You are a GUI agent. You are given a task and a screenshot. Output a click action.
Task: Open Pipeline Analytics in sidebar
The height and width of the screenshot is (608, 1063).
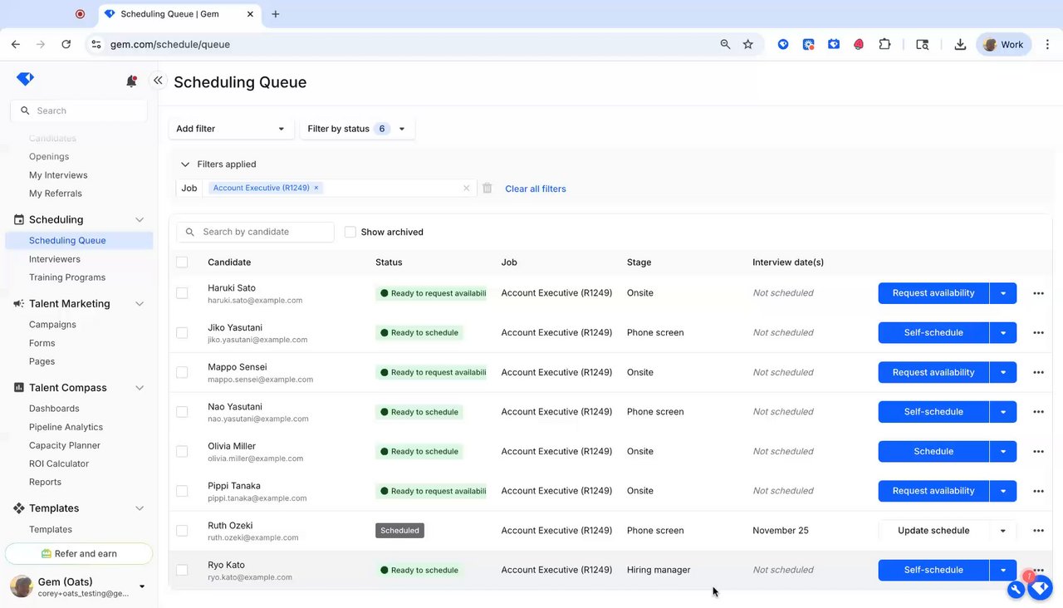66,427
